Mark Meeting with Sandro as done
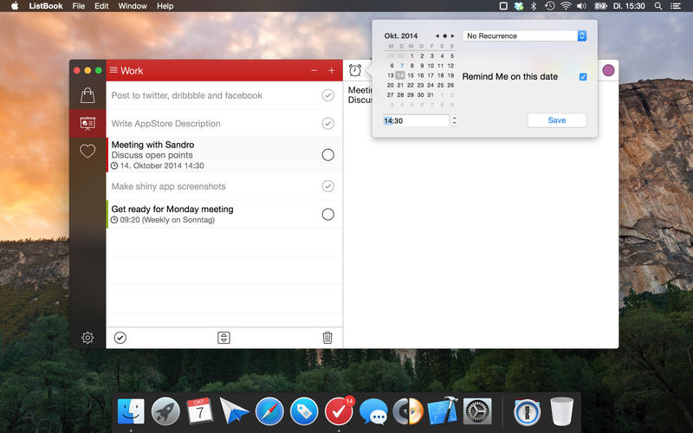The image size is (693, 433). [x=328, y=155]
